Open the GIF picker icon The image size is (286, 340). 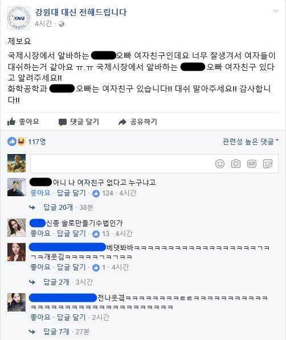click(x=252, y=164)
